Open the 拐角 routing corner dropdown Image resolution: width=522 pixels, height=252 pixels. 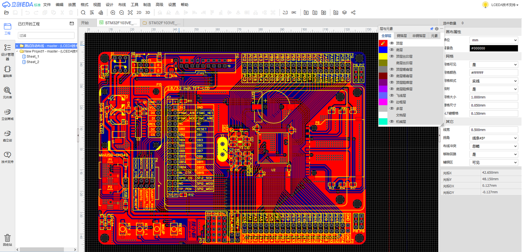click(493, 138)
